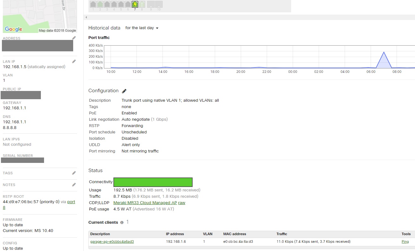The width and height of the screenshot is (415, 251).
Task: Click the Google logo on the map
Action: [x=13, y=29]
